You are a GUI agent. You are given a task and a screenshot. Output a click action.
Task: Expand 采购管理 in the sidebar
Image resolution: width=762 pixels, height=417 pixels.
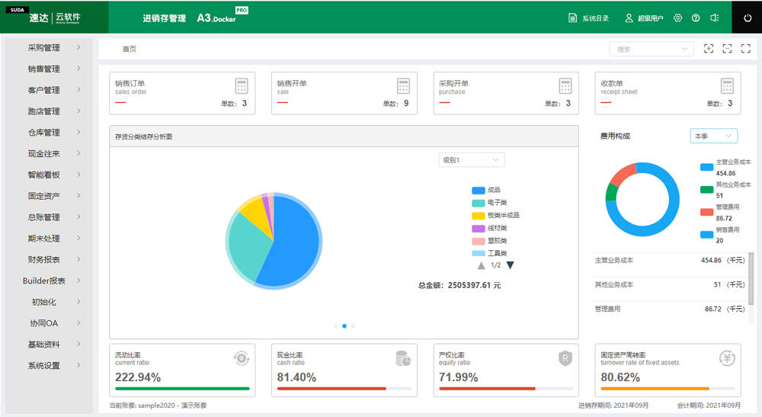pyautogui.click(x=50, y=47)
